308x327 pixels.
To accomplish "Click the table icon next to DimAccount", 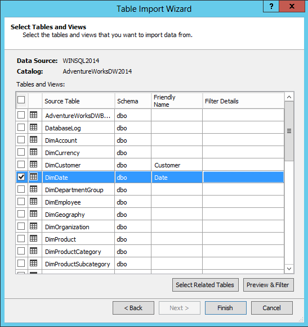I will (x=33, y=139).
